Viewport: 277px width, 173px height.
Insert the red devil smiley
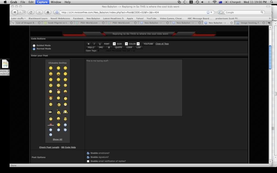tap(51, 98)
